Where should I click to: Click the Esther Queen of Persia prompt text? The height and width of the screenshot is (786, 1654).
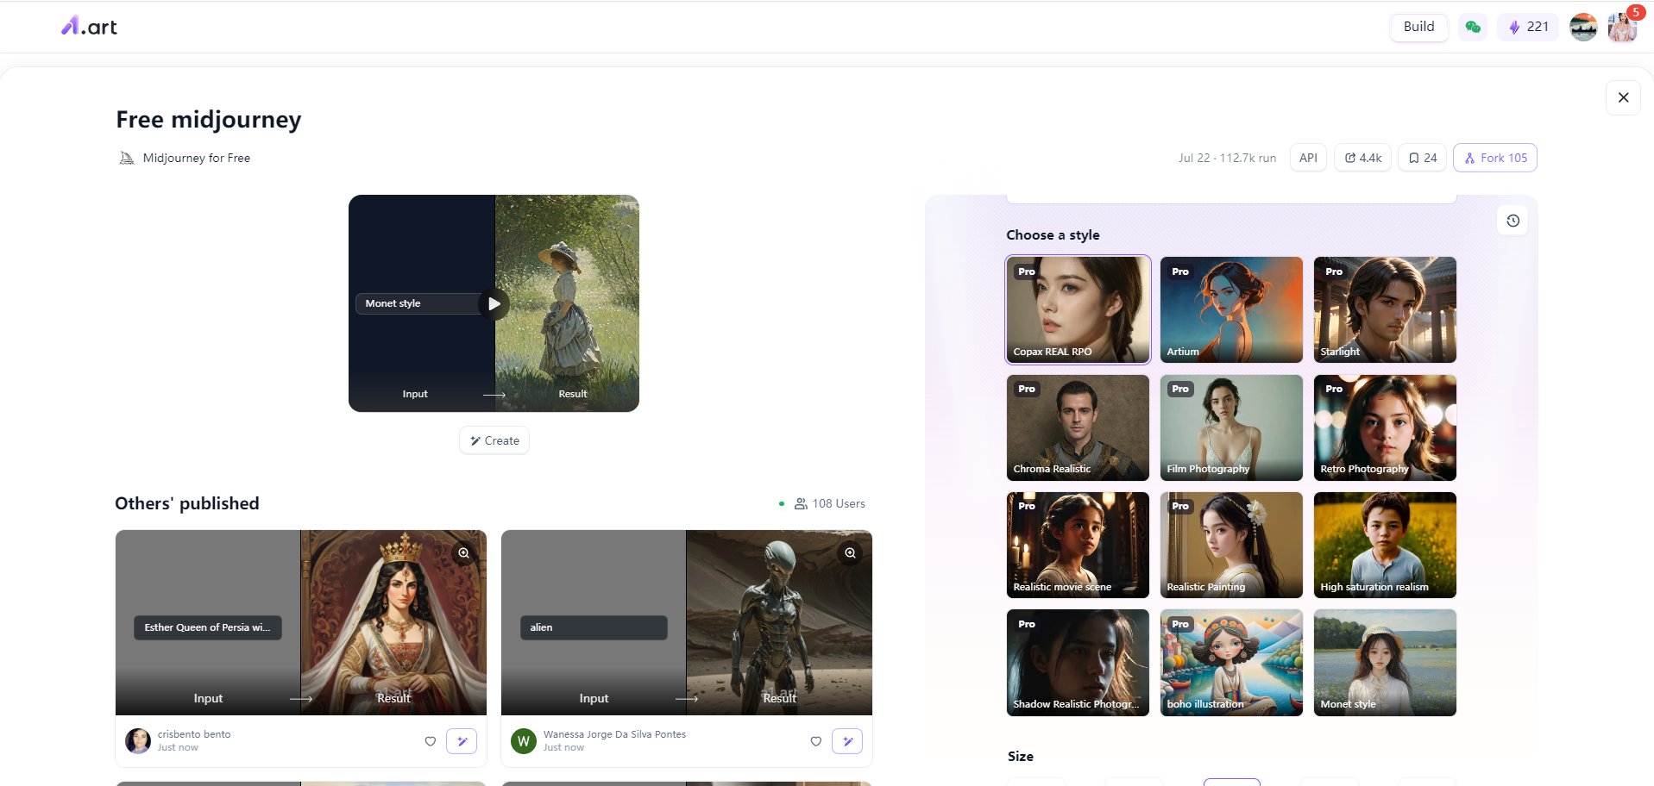click(207, 627)
